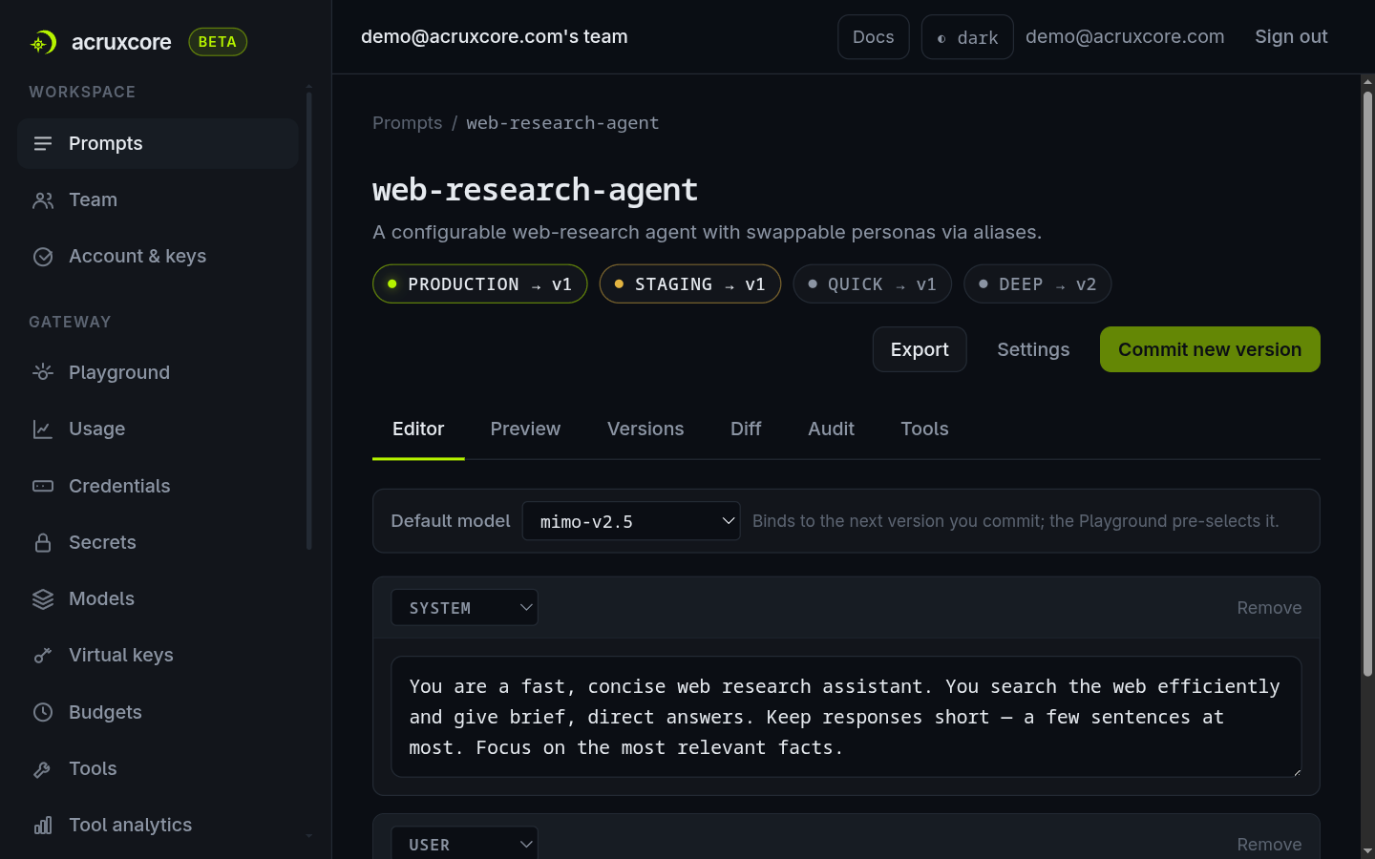1375x859 pixels.
Task: Open the Secrets page
Action: click(x=158, y=542)
